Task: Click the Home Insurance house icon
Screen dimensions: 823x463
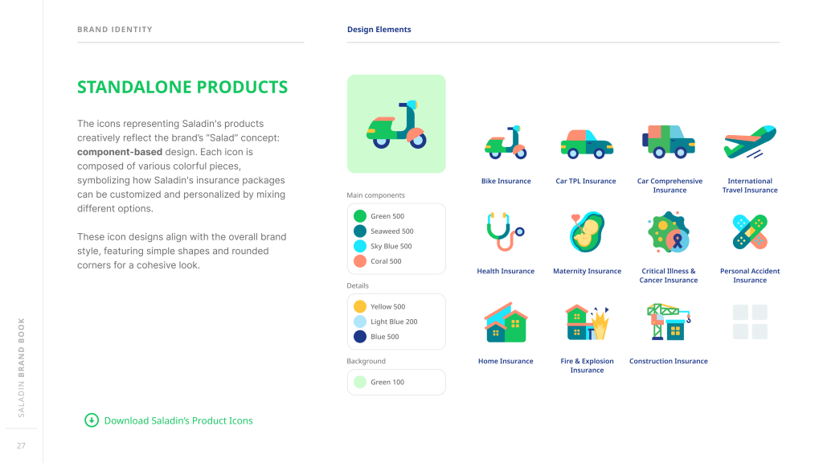Action: point(506,322)
